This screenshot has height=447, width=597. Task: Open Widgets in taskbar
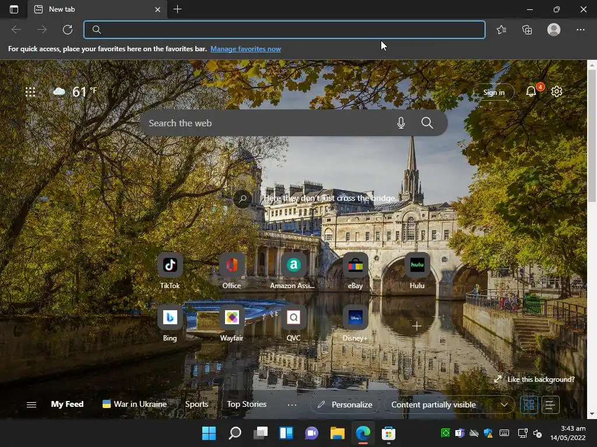[x=286, y=433]
